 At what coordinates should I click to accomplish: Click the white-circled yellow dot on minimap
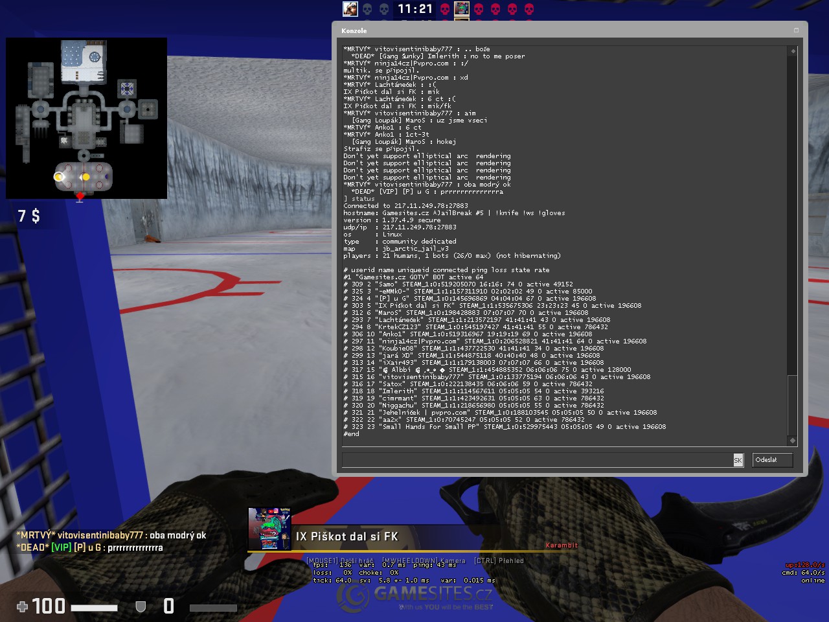[x=59, y=177]
